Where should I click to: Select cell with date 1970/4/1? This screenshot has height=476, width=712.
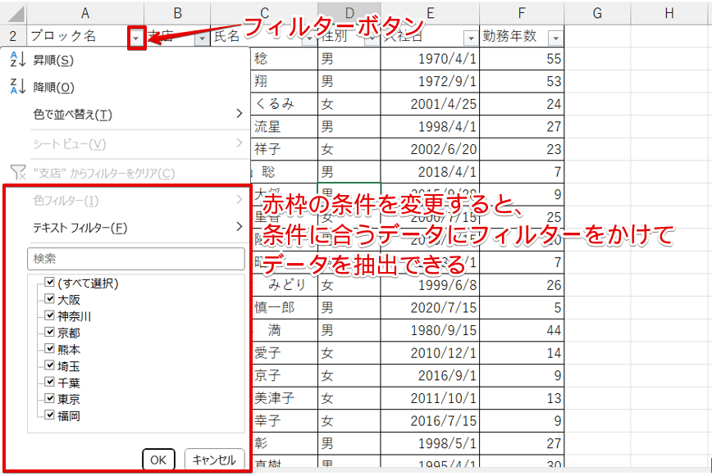431,59
